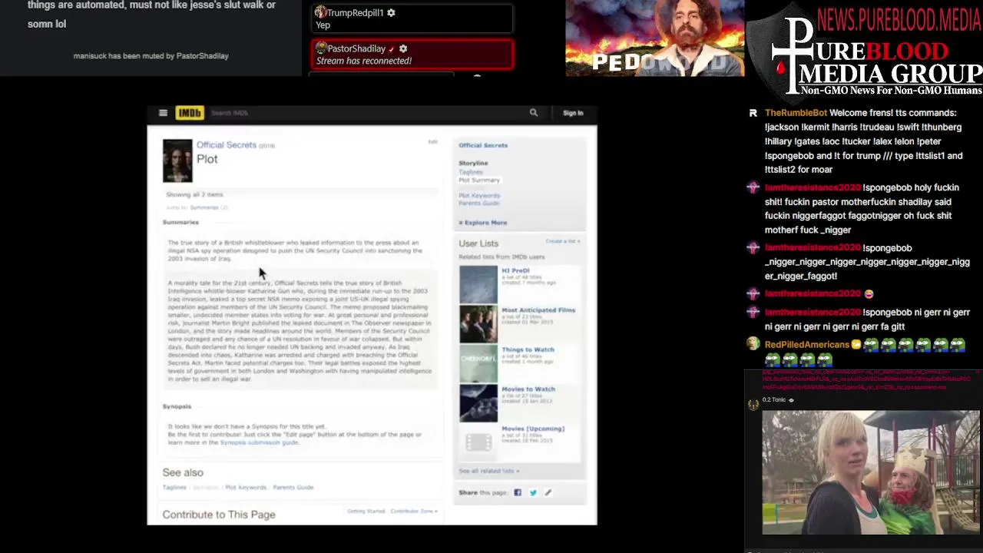Click the HJ PreDi list thumbnail
This screenshot has width=983, height=553.
[478, 284]
